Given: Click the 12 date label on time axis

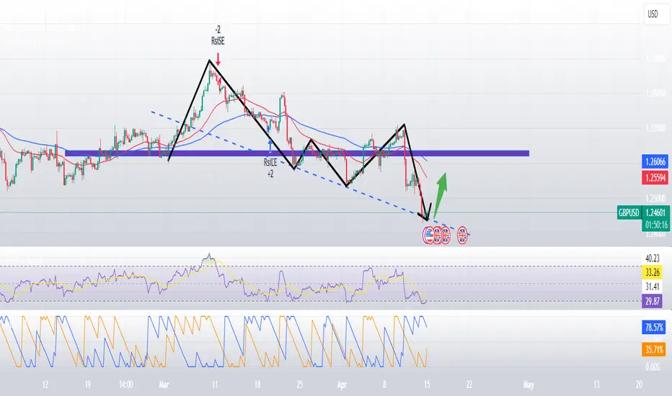Looking at the screenshot, I should (x=45, y=385).
